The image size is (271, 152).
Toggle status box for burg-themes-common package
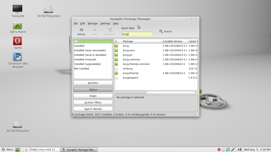tap(116, 64)
